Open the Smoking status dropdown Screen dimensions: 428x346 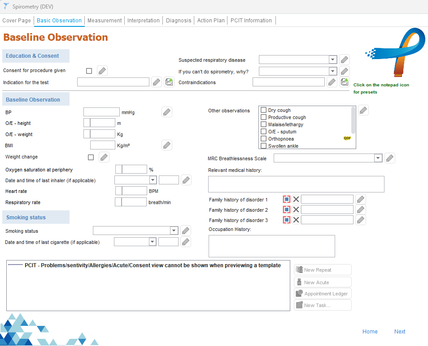(174, 231)
